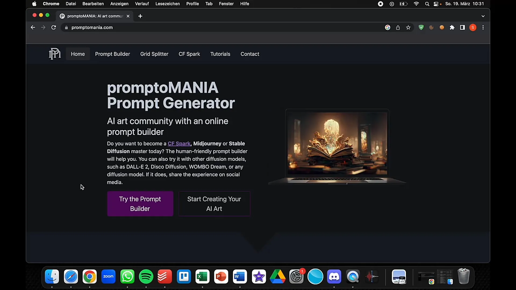Click the browser share icon
This screenshot has height=290, width=516.
pos(398,27)
